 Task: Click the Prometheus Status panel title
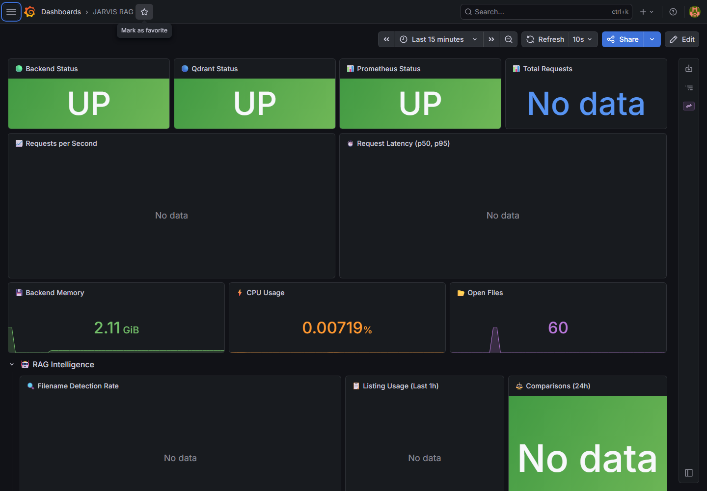tap(388, 69)
